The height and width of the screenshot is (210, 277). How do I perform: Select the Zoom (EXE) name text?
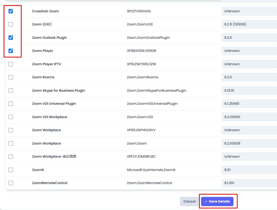pos(42,24)
